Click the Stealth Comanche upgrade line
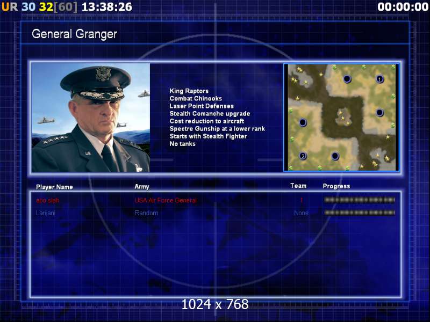The width and height of the screenshot is (430, 322). [x=210, y=113]
